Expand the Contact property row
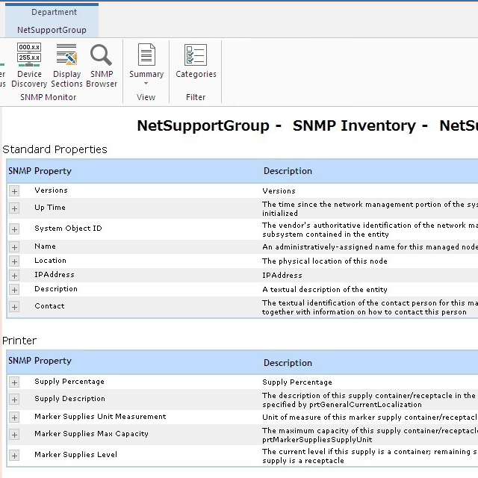The image size is (478, 478). point(14,307)
